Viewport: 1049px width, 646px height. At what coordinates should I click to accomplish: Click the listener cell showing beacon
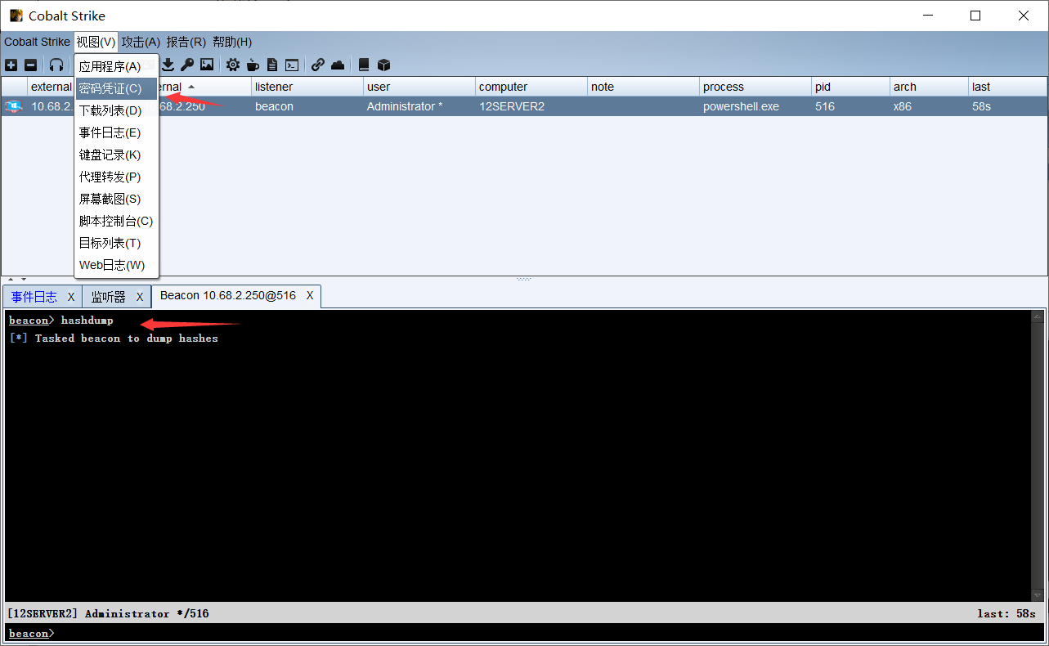307,106
